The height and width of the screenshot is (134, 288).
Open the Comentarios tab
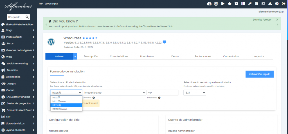(231, 56)
